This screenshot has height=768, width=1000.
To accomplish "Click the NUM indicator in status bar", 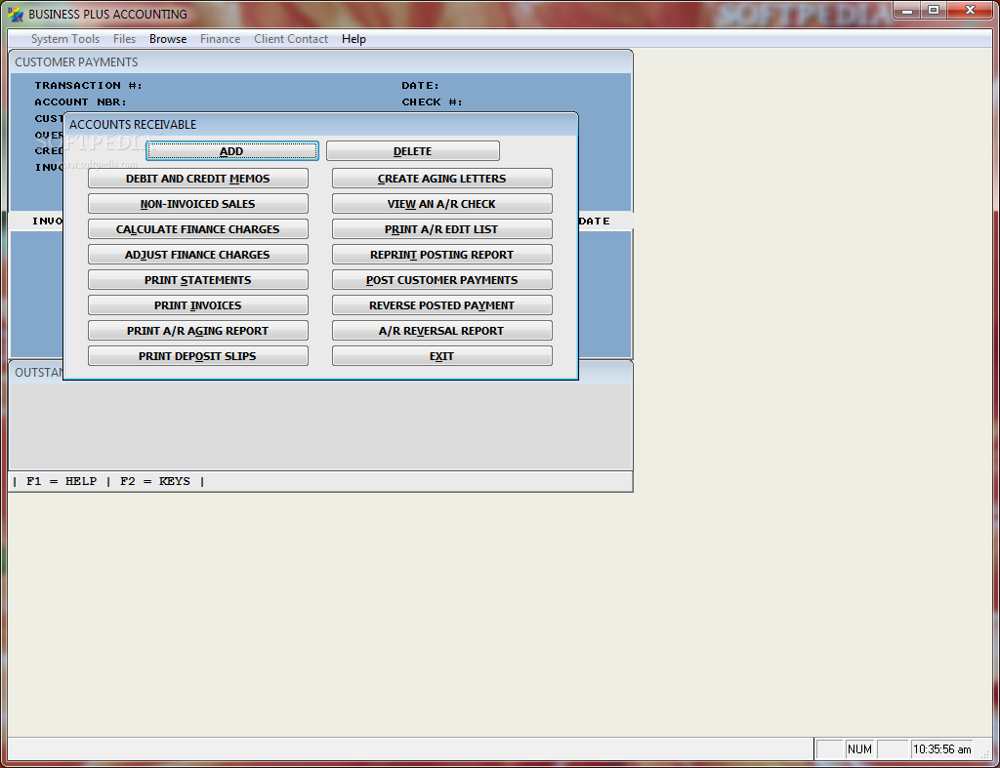I will pos(859,749).
